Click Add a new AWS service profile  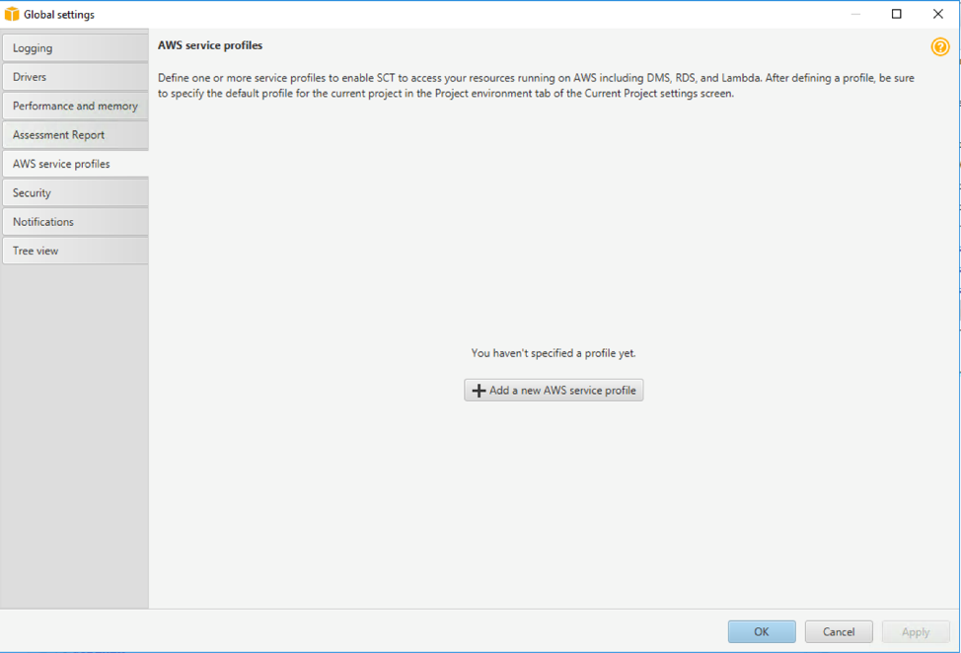[554, 391]
